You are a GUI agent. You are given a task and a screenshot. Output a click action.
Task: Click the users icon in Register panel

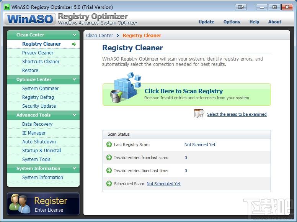coord(20,204)
